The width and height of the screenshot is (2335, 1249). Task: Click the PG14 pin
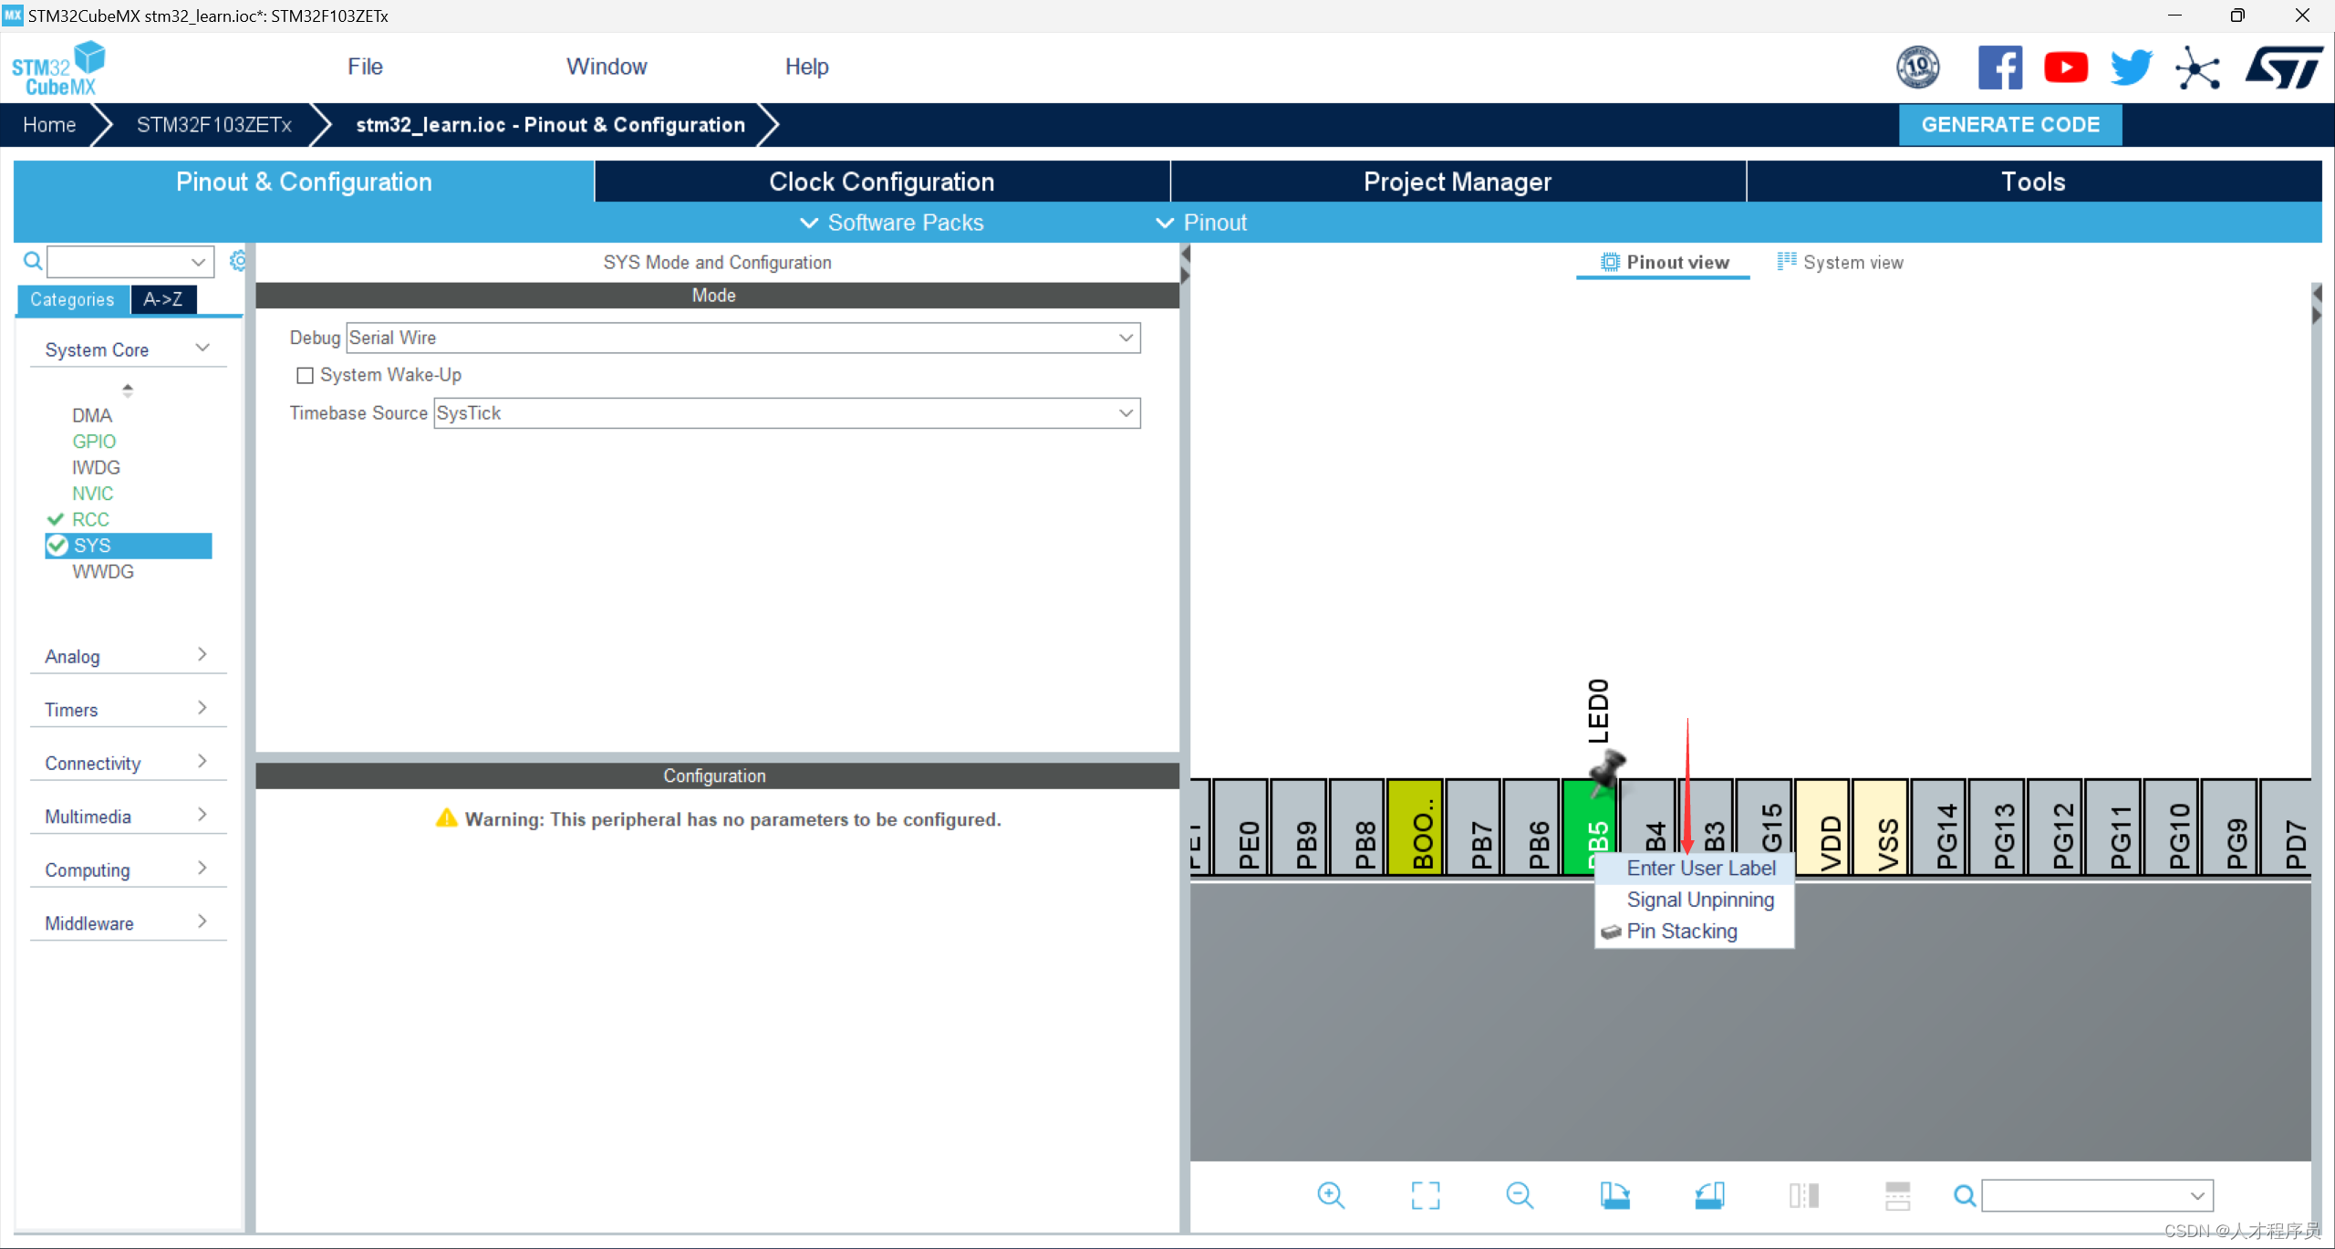click(x=1939, y=827)
